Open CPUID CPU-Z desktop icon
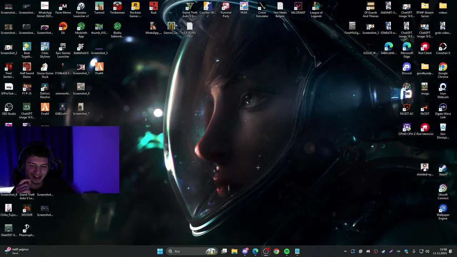457x257 pixels. coord(407,130)
